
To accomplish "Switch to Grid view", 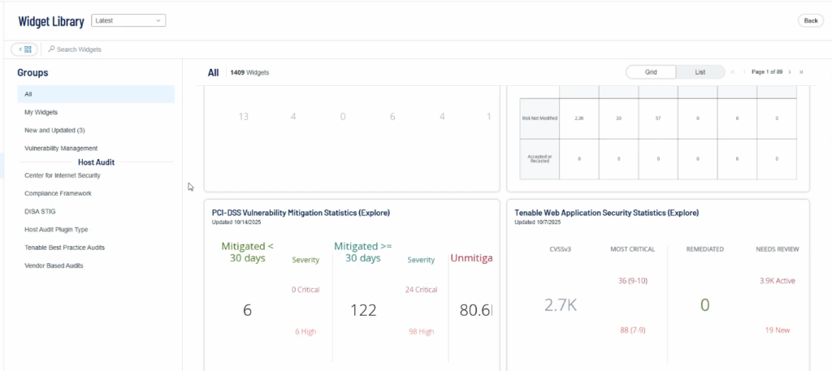I will point(651,72).
